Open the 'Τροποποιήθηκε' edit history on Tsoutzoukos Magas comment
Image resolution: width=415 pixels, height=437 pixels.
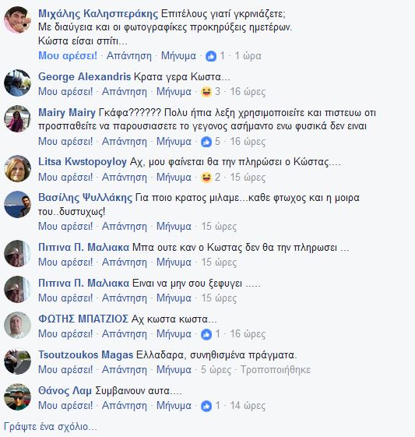pyautogui.click(x=276, y=370)
